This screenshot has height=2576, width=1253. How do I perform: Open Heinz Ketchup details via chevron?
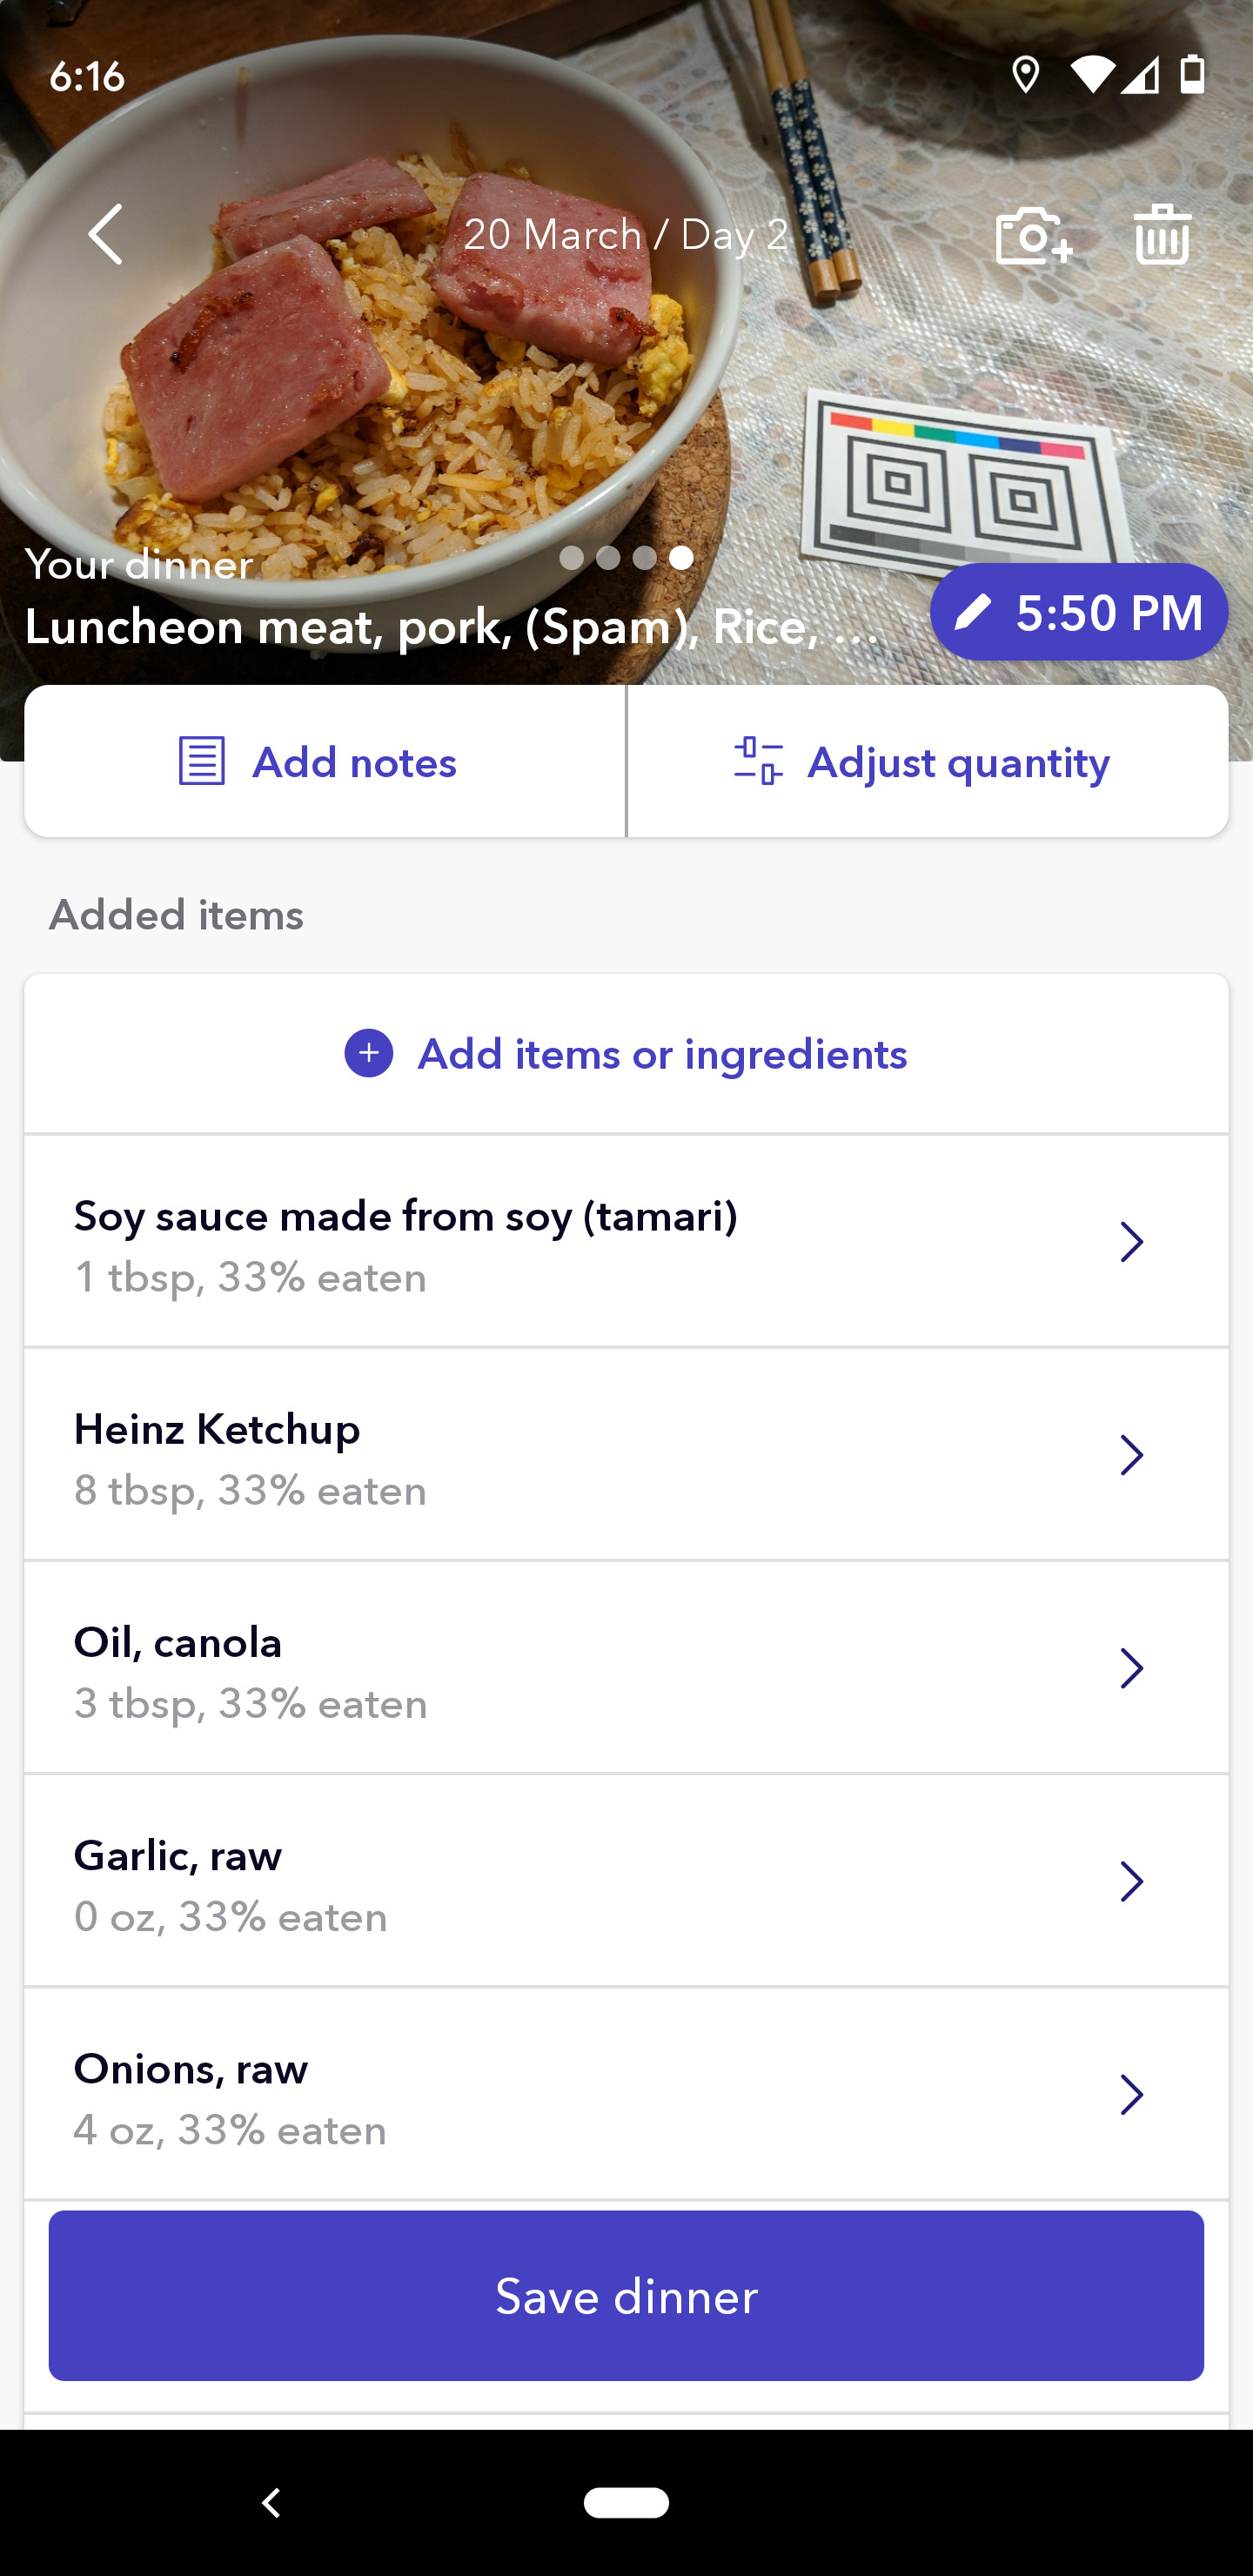(1131, 1455)
